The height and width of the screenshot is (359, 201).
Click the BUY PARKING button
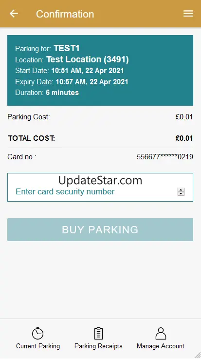[100, 229]
